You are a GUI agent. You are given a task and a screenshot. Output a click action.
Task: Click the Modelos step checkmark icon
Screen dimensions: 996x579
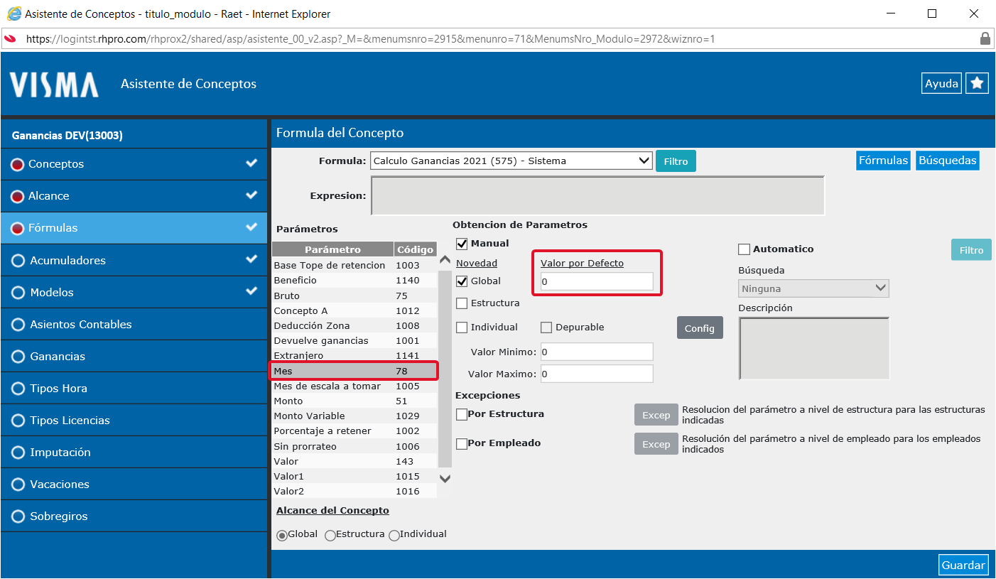pyautogui.click(x=251, y=291)
